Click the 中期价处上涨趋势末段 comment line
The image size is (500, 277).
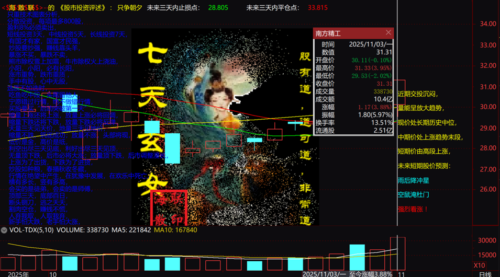click(430, 137)
